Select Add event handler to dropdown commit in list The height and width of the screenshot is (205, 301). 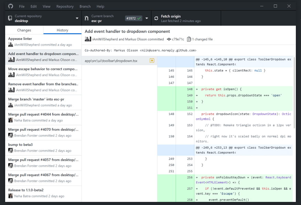(43, 57)
